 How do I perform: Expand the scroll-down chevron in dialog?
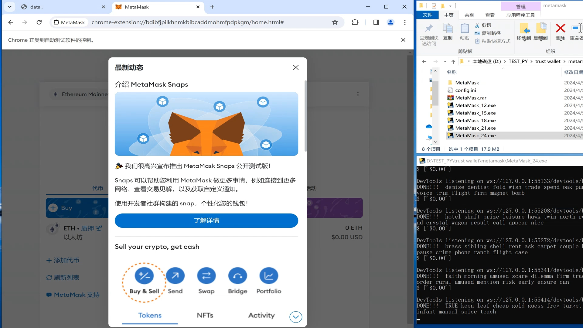click(295, 317)
